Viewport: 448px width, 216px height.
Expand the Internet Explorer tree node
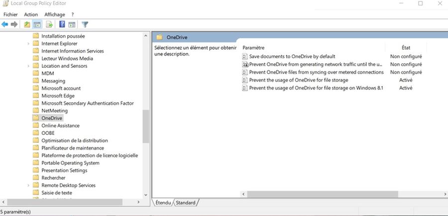[x=28, y=43]
